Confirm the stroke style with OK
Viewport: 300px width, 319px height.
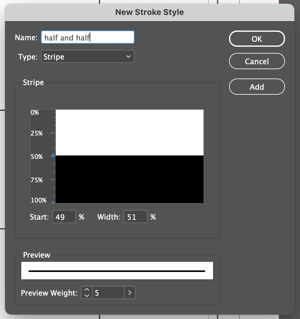coord(257,39)
